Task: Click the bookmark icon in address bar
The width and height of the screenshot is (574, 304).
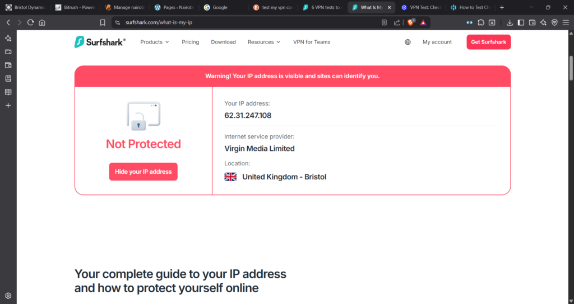Action: tap(103, 22)
